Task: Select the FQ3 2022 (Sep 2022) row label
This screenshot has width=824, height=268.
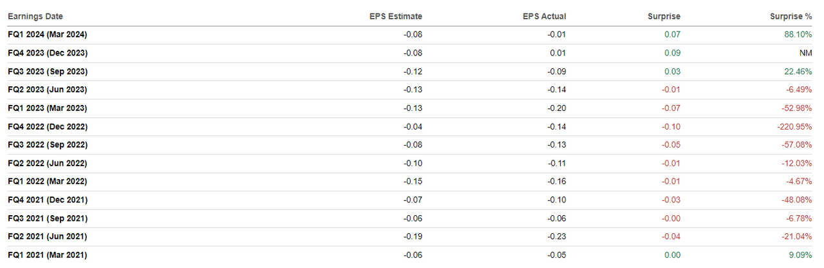Action: [48, 145]
